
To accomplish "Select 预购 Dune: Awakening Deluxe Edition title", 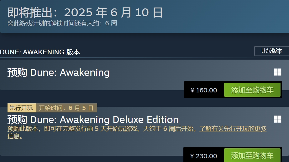I will tap(93, 120).
